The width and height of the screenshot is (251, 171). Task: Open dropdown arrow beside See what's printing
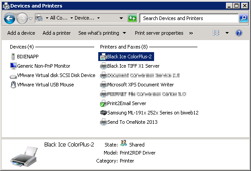(124, 33)
